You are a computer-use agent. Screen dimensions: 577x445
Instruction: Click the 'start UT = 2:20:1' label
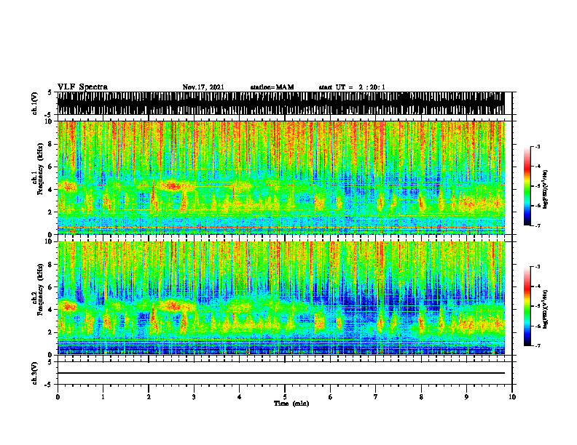[x=351, y=87]
